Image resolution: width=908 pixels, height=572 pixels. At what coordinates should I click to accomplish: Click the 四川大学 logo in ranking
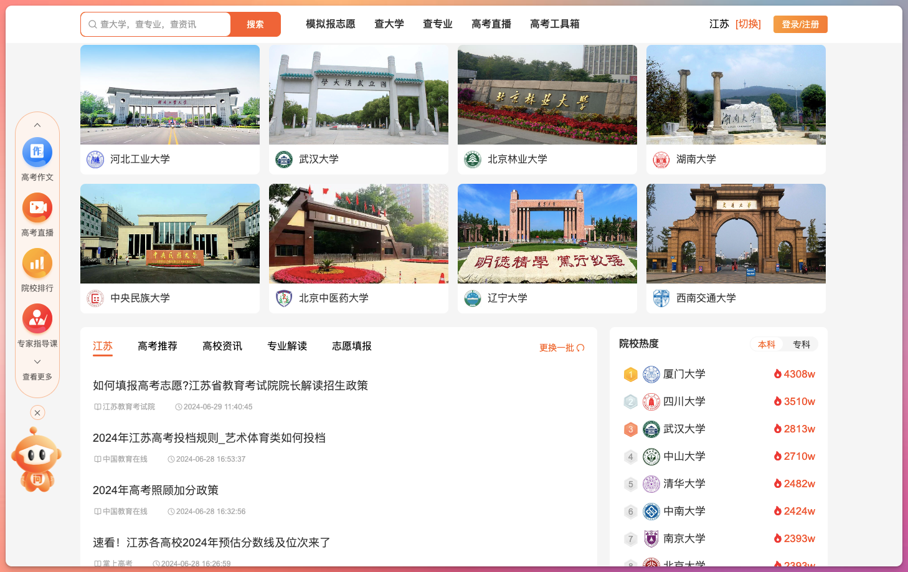[x=651, y=402]
